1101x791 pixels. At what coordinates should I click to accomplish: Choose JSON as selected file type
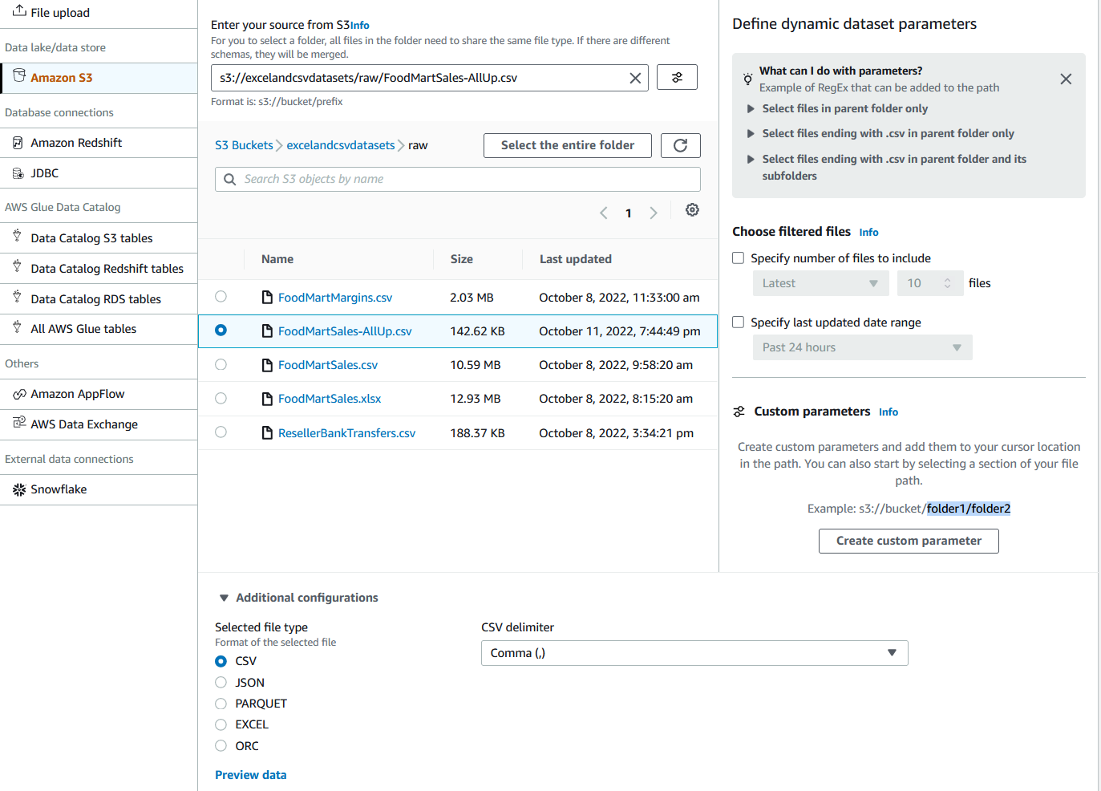(x=221, y=683)
